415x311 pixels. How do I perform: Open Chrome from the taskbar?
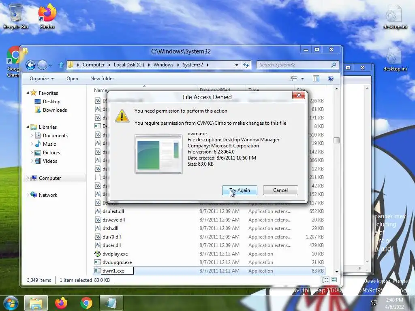point(86,303)
